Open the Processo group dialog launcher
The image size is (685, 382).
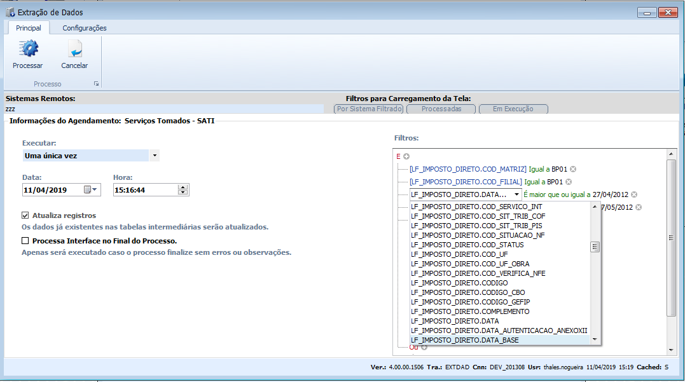pos(97,84)
